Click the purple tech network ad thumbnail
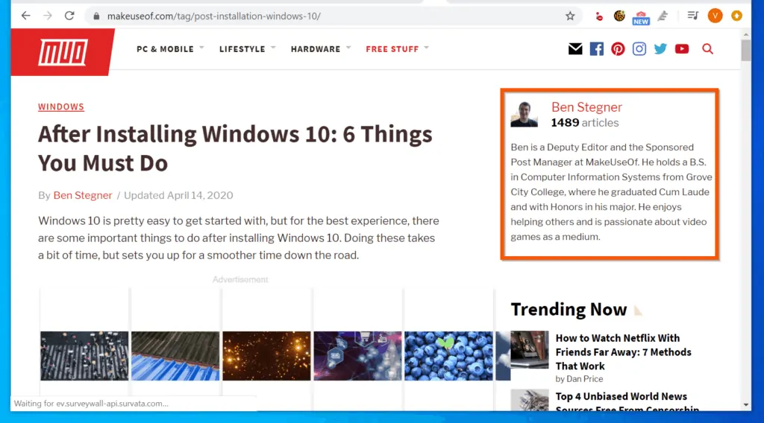Image resolution: width=764 pixels, height=423 pixels. [x=357, y=356]
